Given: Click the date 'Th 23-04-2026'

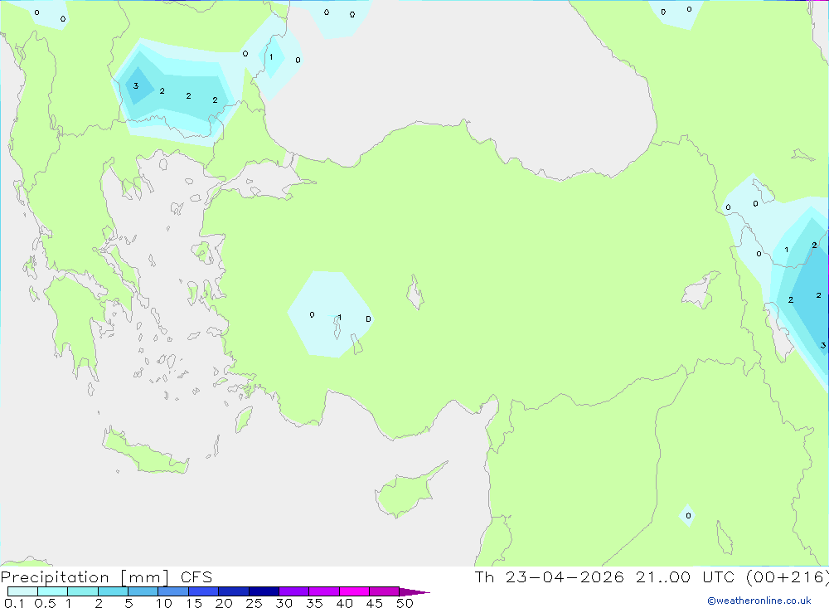Looking at the screenshot, I should click(x=550, y=576).
